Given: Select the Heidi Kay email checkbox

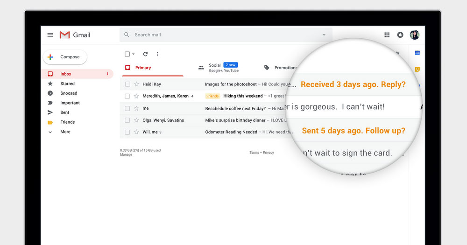Looking at the screenshot, I should pos(127,84).
